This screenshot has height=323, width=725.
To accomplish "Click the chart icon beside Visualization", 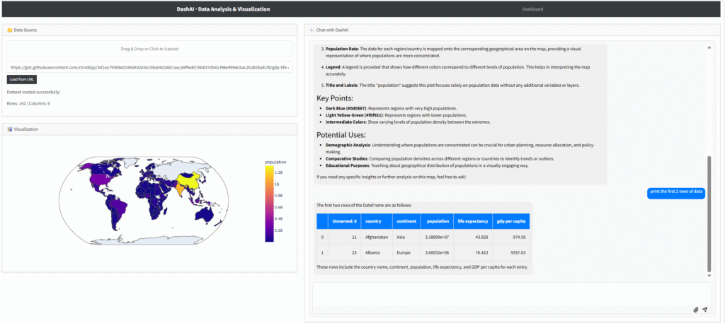I will click(9, 129).
